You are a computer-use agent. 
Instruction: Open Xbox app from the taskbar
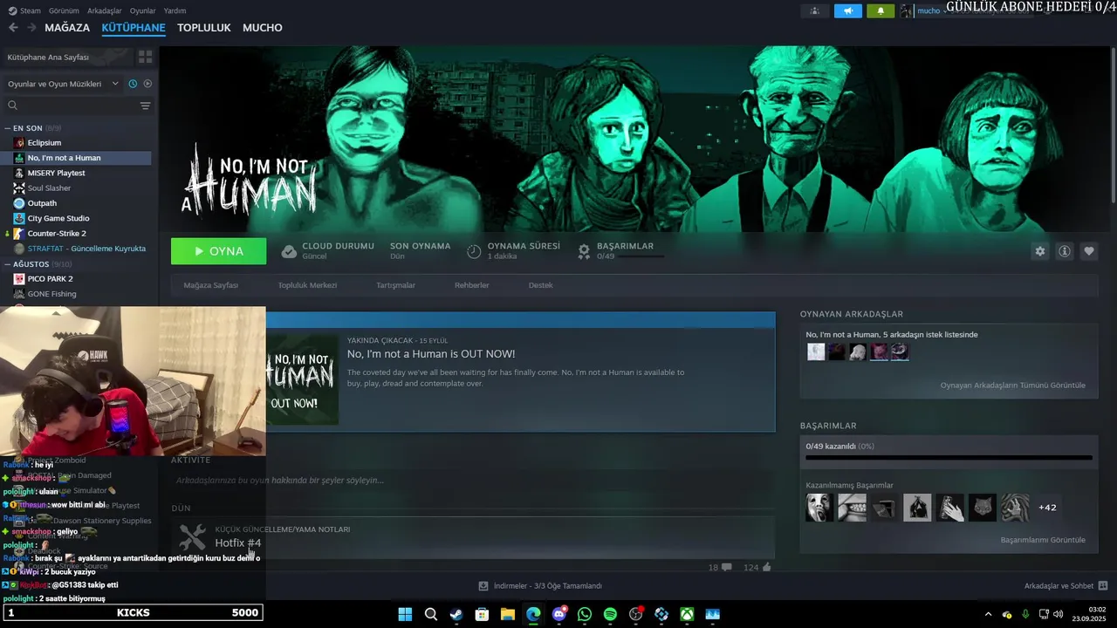click(x=688, y=614)
